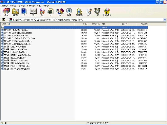Click the WinRAR icon in the title bar
The image size is (167, 125).
coord(2,2)
